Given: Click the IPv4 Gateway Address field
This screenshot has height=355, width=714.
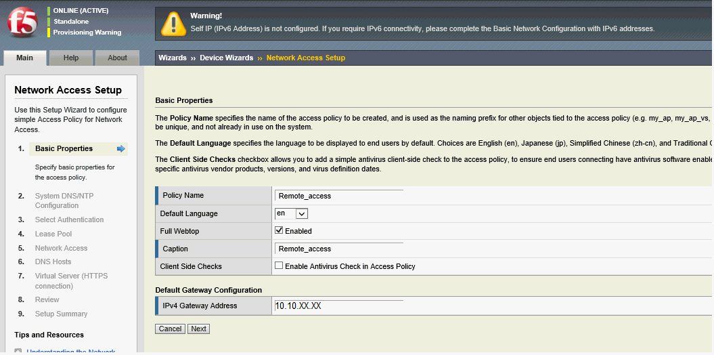Looking at the screenshot, I should [338, 306].
